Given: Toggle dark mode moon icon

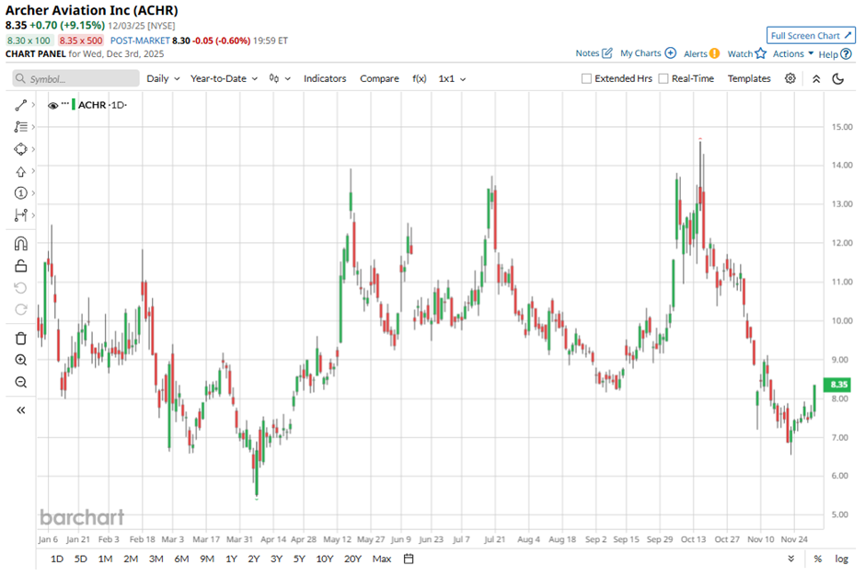Looking at the screenshot, I should click(838, 79).
